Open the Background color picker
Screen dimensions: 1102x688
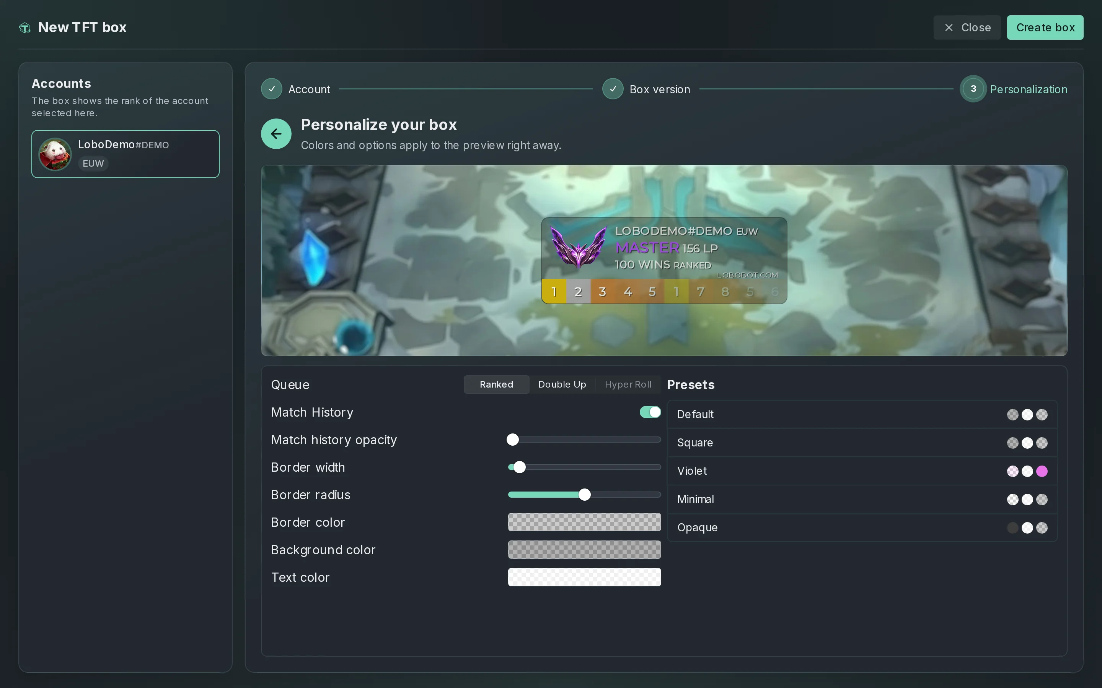click(x=584, y=550)
